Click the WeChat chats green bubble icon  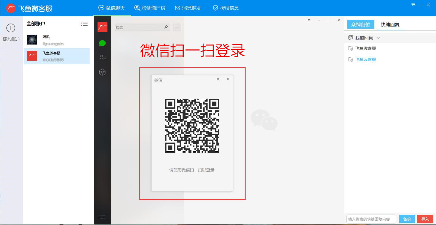(102, 43)
